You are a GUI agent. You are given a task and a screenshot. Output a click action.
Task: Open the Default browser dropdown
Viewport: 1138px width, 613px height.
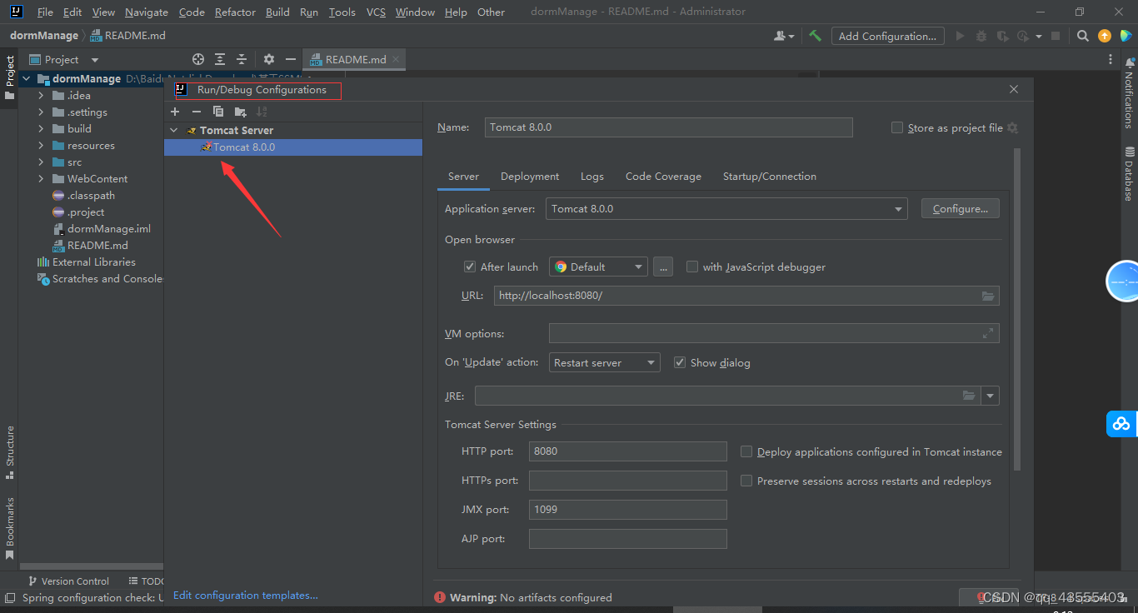(598, 267)
